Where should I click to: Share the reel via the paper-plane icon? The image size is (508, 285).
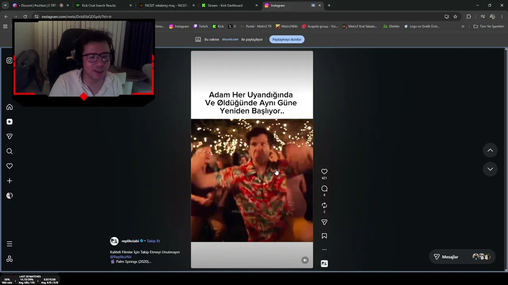click(x=324, y=222)
